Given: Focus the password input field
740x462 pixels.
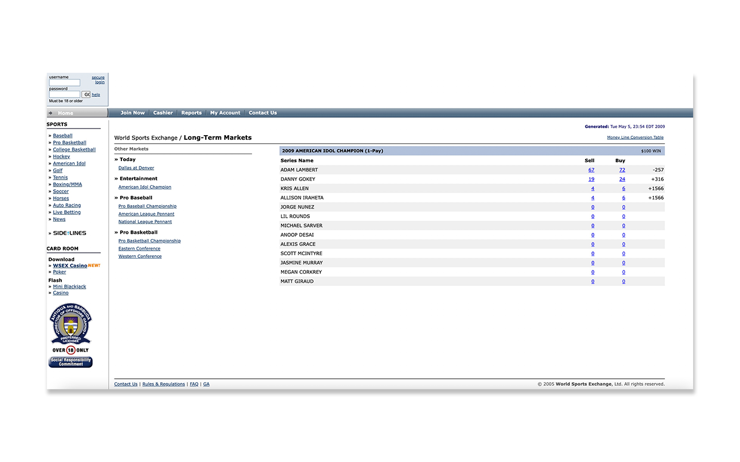Looking at the screenshot, I should tap(64, 94).
